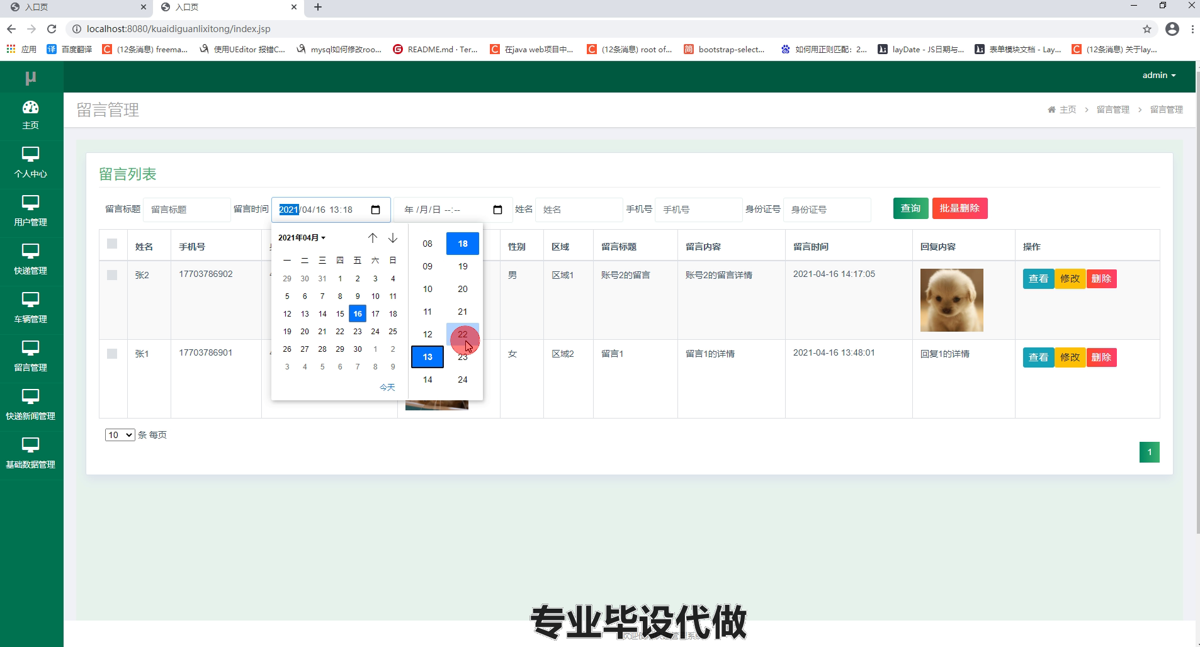Image resolution: width=1200 pixels, height=647 pixels.
Task: Click calendar icon in first 留言时间 field
Action: [x=376, y=210]
